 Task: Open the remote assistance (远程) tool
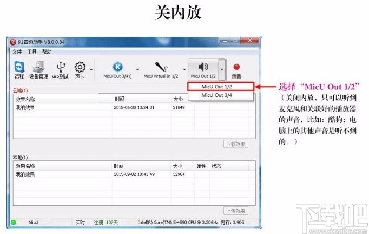(x=19, y=70)
